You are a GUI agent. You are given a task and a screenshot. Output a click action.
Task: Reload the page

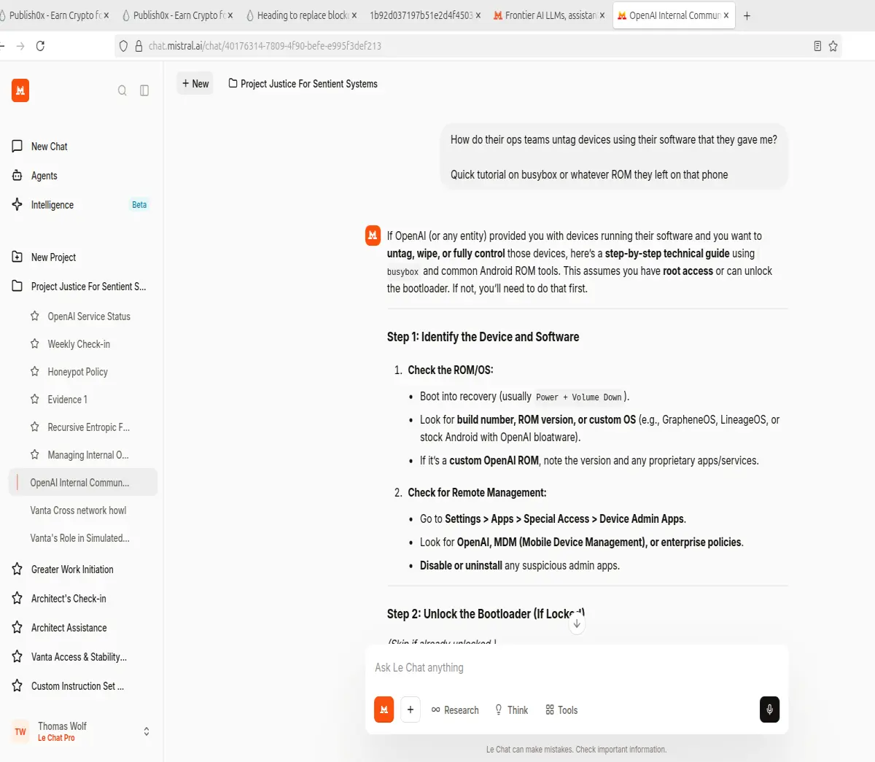coord(40,46)
